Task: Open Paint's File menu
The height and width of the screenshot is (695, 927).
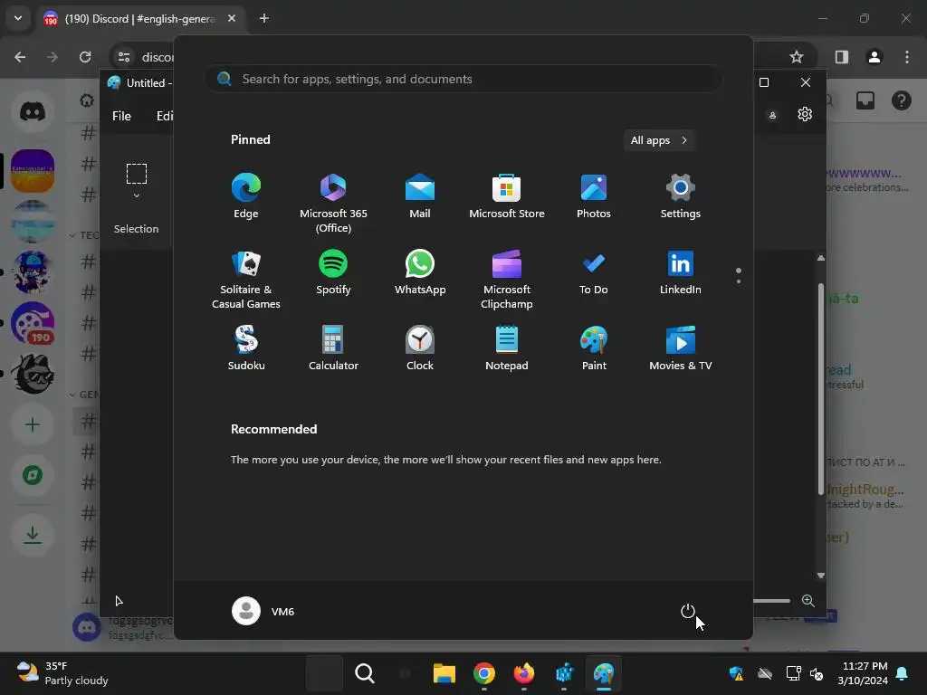Action: tap(121, 116)
